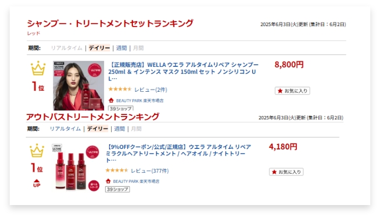
Task: Click the red UP rank arrow icon
Action: (37, 183)
